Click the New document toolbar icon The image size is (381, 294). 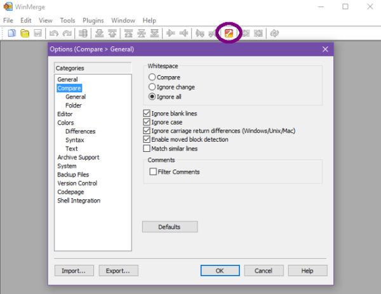tap(12, 33)
